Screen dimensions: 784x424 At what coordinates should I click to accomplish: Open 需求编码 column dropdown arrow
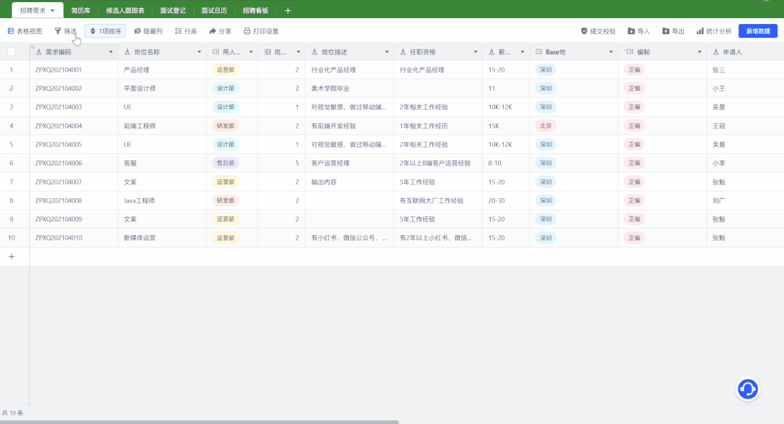pos(111,52)
